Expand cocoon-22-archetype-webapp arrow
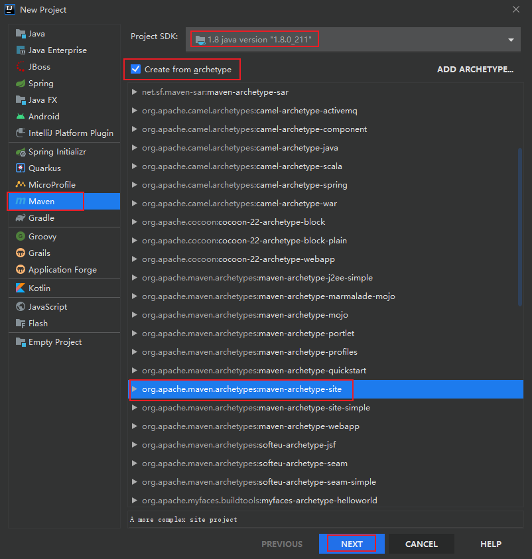The width and height of the screenshot is (532, 559). tap(135, 259)
